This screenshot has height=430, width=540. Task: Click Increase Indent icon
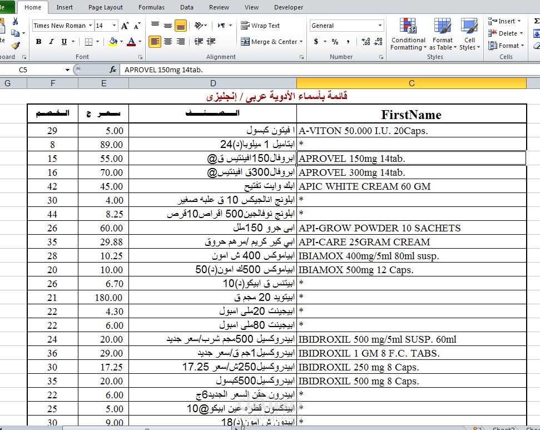[211, 42]
